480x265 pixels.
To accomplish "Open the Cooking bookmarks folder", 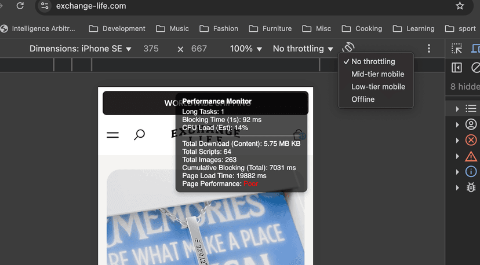I will pyautogui.click(x=362, y=28).
